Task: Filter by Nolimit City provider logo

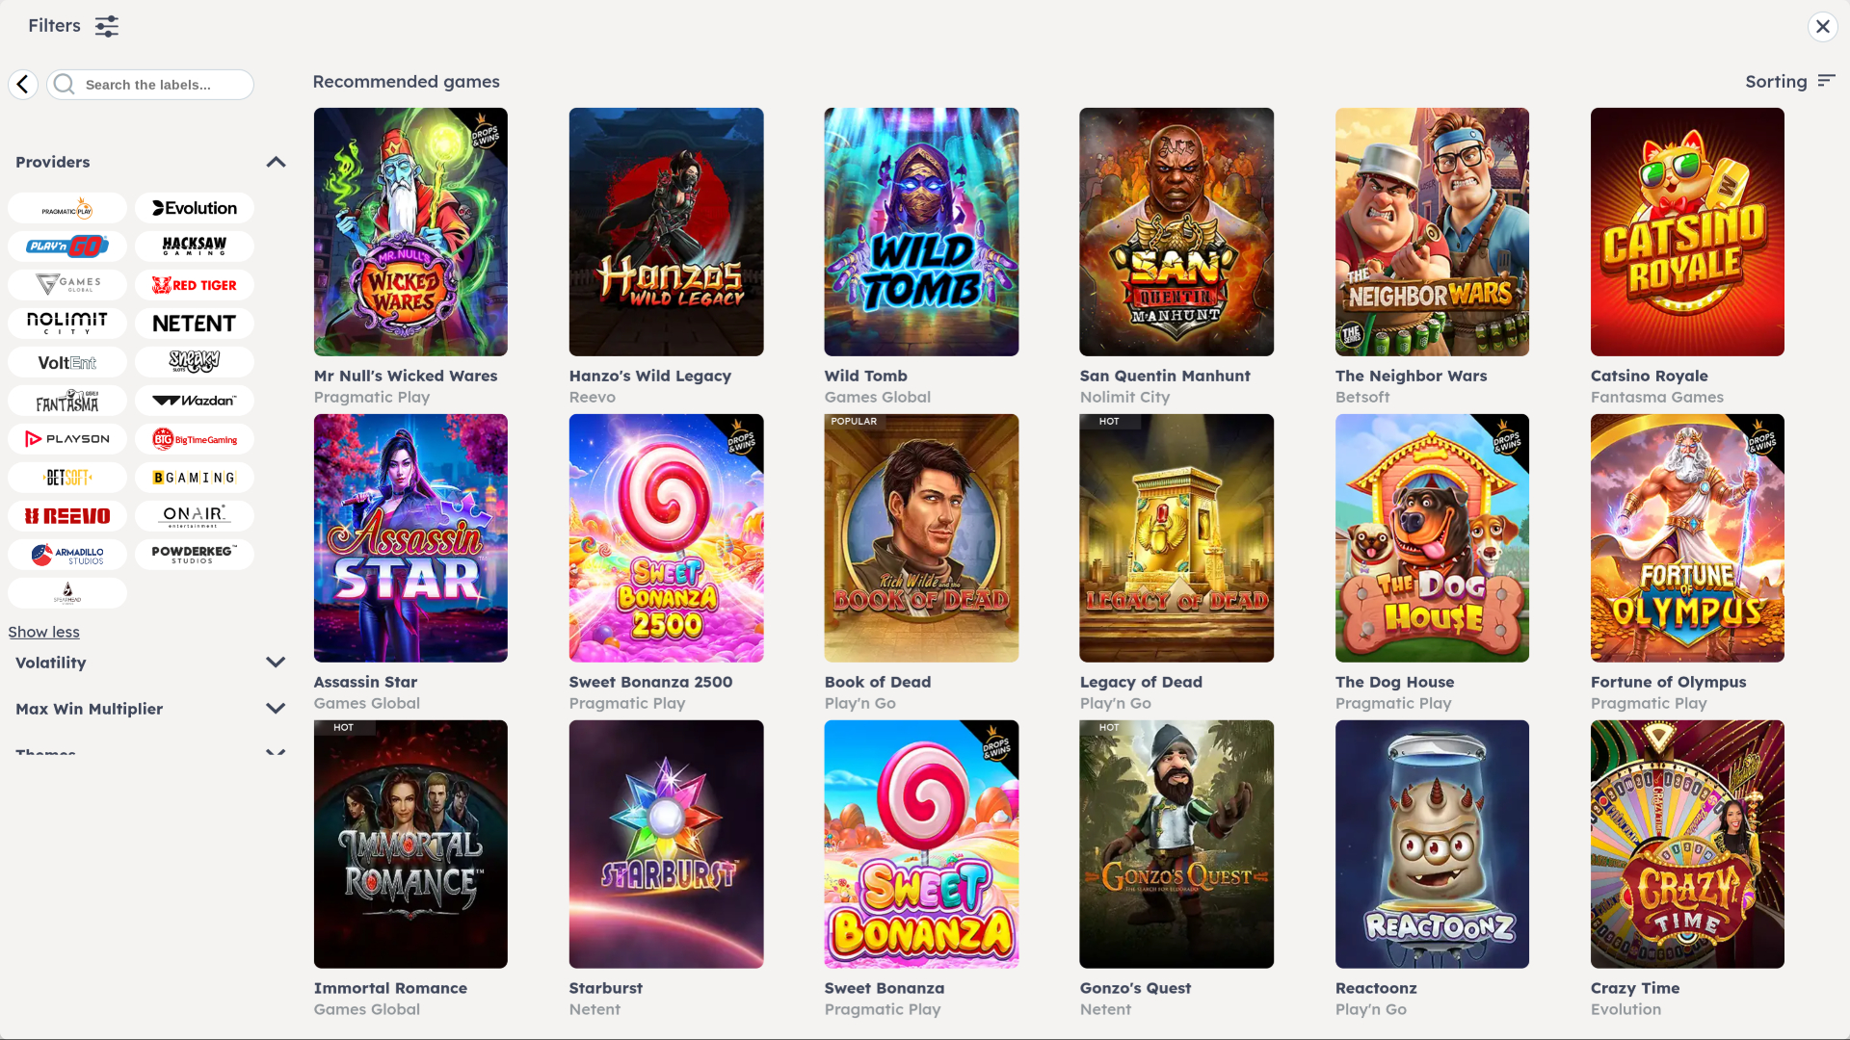Action: (x=67, y=324)
